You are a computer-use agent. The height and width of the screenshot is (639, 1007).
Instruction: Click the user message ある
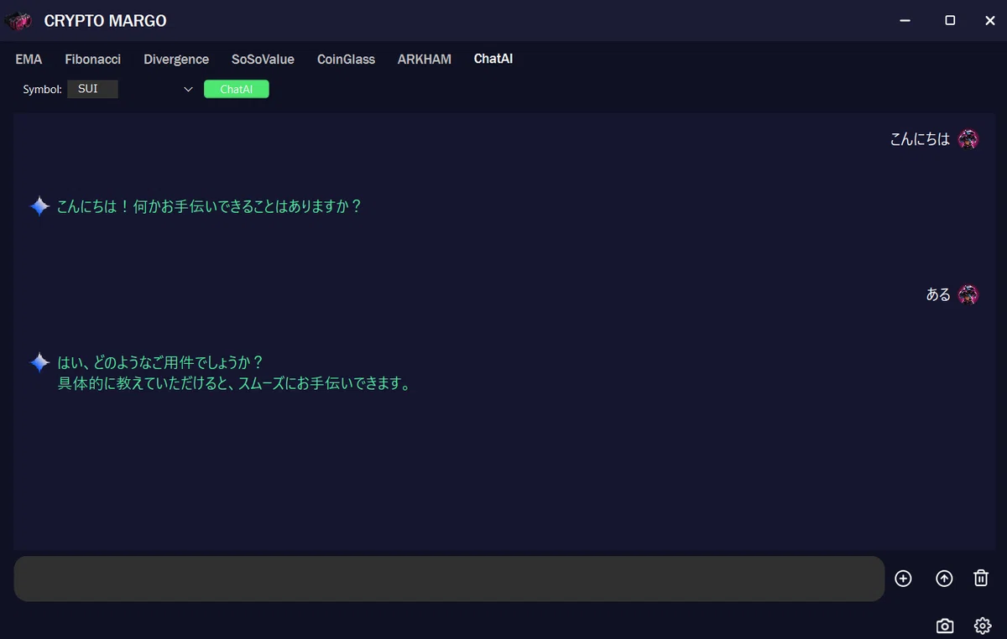coord(938,294)
